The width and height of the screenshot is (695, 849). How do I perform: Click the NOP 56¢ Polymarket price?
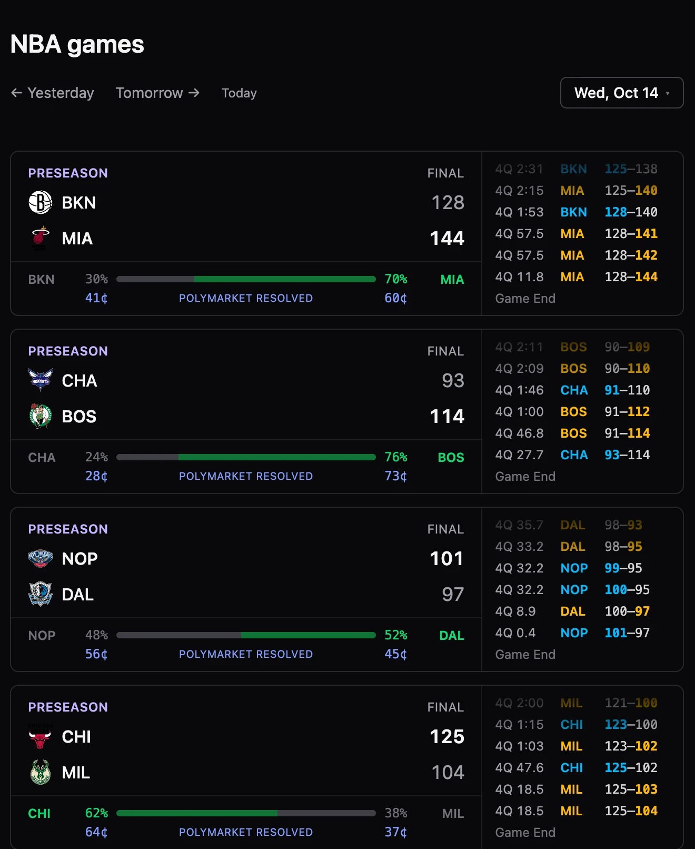point(96,654)
